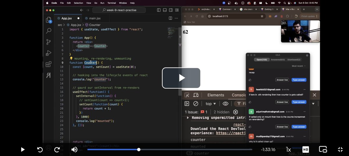Open the customize layout icon
The width and height of the screenshot is (349, 156).
tap(177, 10)
